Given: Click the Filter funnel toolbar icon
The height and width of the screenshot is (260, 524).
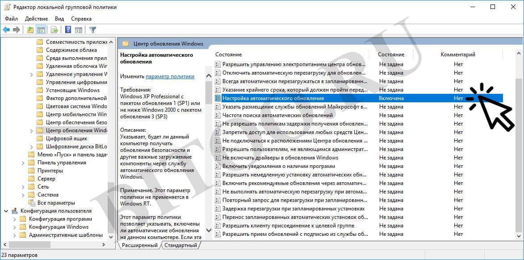Looking at the screenshot, I should click(92, 30).
